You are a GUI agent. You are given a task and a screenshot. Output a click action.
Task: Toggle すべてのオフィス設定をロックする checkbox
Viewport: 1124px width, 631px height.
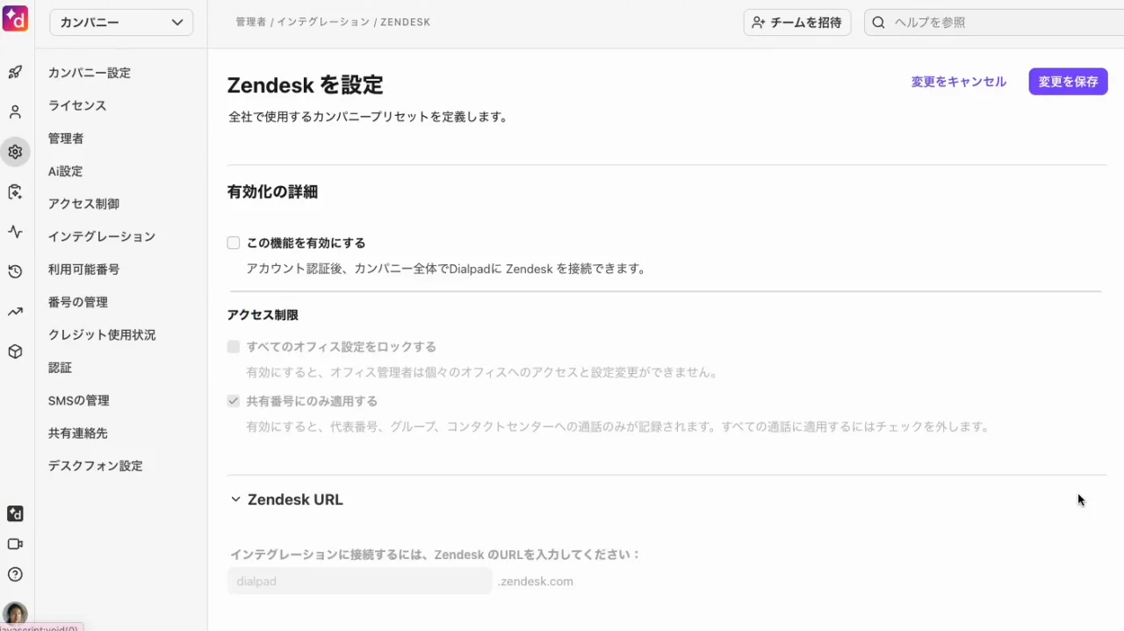click(x=234, y=347)
